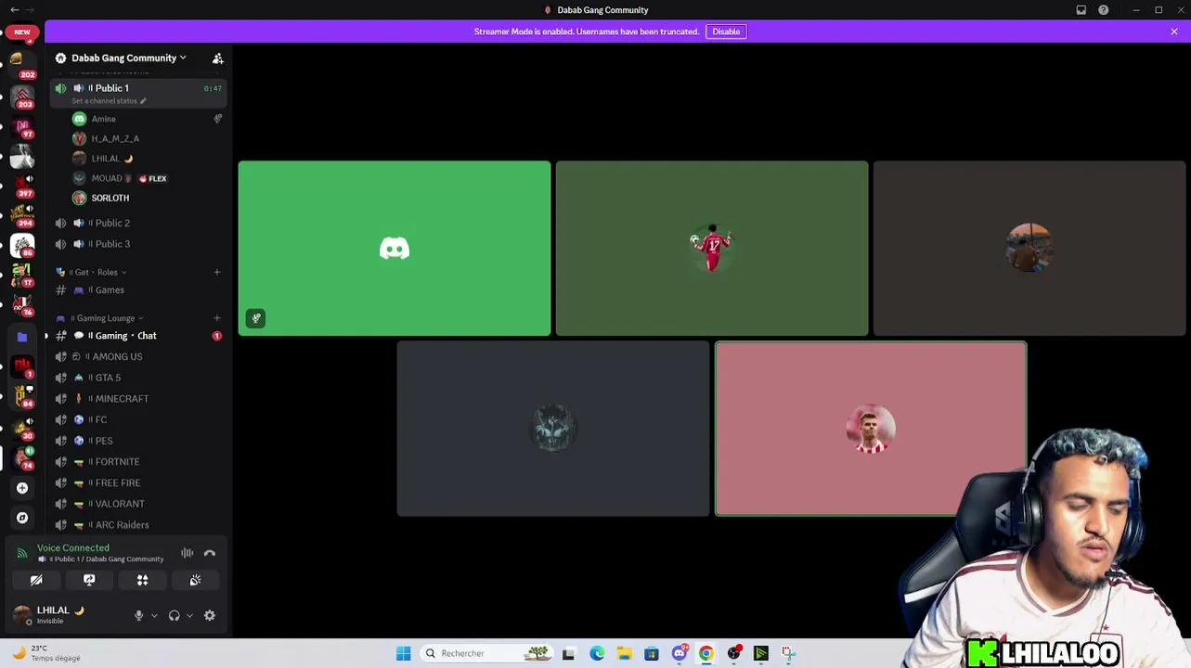Join the Public 2 voice channel
1191x668 pixels.
click(138, 223)
